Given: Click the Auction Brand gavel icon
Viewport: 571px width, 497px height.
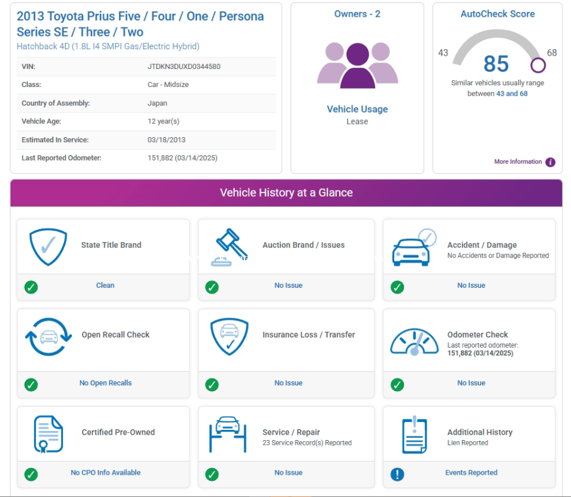Looking at the screenshot, I should point(229,247).
